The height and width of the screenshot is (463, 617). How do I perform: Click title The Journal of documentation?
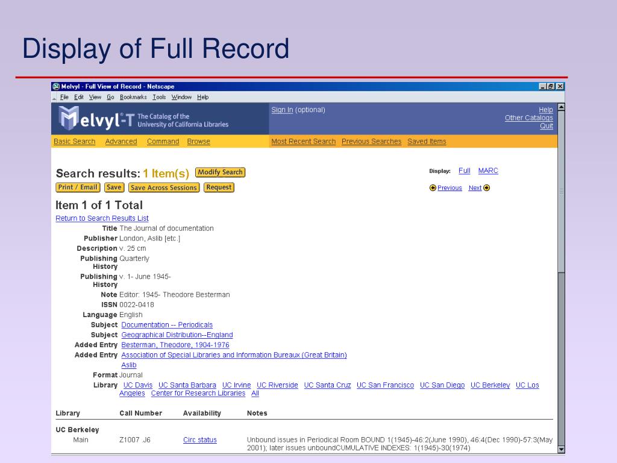[x=166, y=228]
